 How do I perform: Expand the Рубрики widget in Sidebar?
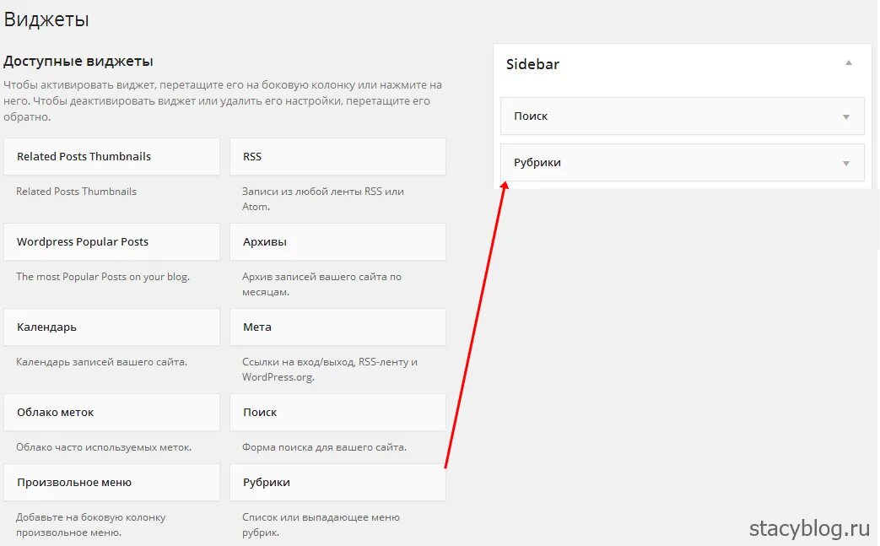point(846,163)
